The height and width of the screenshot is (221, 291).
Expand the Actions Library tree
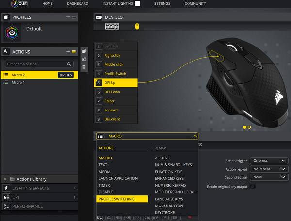coord(5,179)
